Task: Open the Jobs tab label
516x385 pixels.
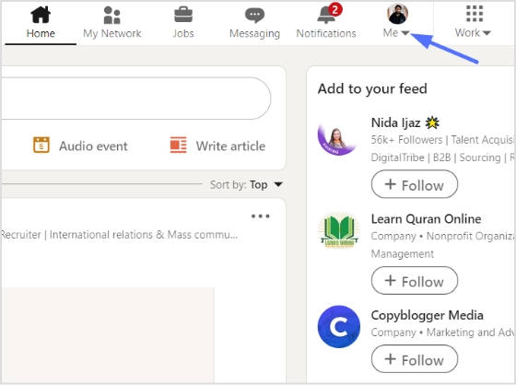Action: (x=183, y=33)
